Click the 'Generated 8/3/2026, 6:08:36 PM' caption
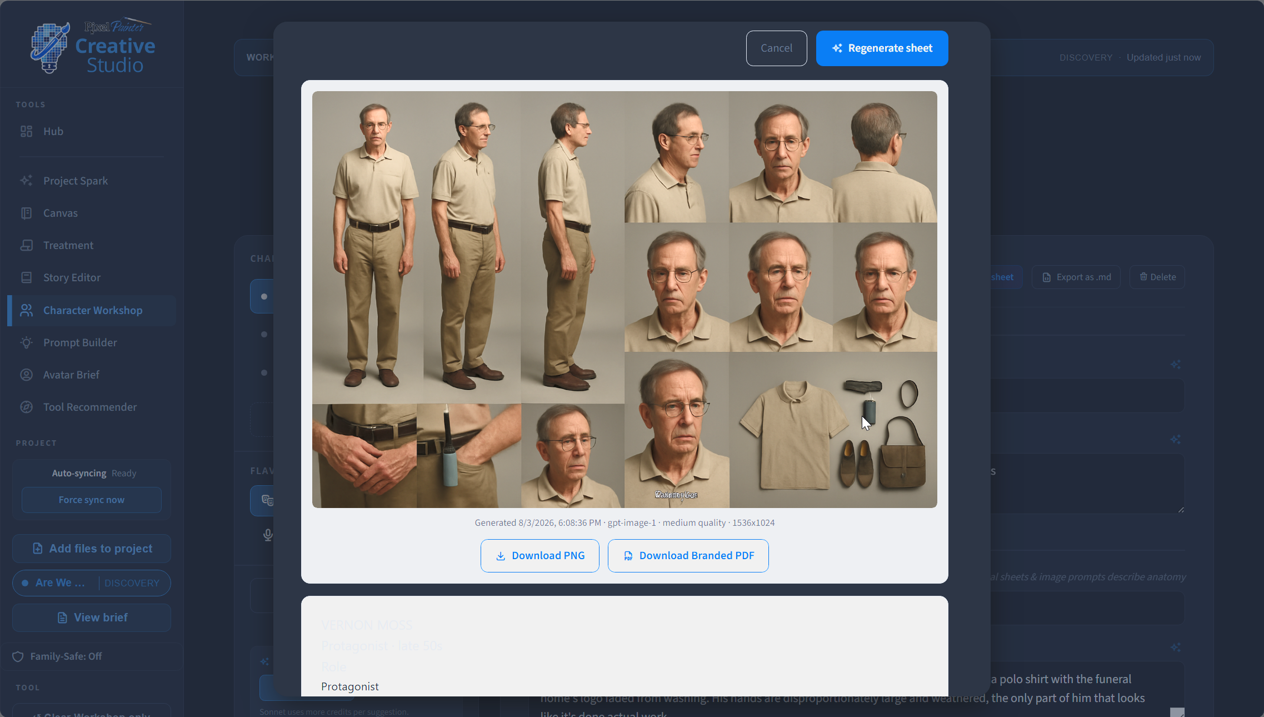Screen dimensions: 1264x717 (538, 522)
